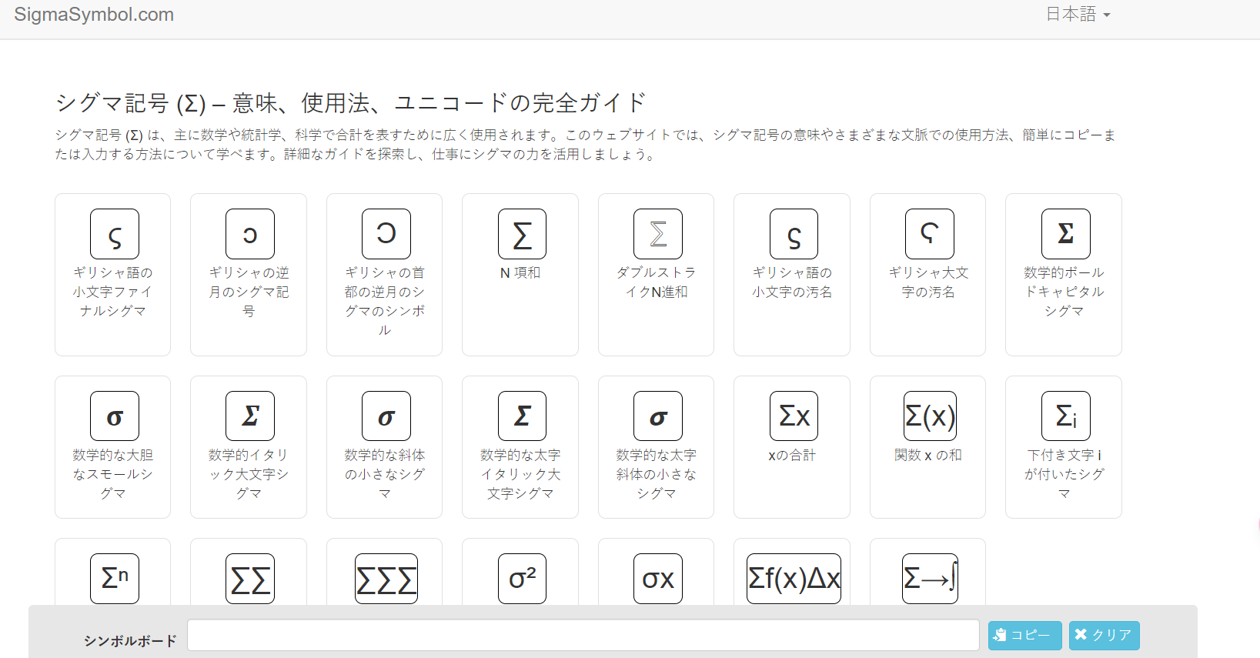Click the Σx sum of x symbol
Screen dimensions: 1260x658
[x=794, y=416]
